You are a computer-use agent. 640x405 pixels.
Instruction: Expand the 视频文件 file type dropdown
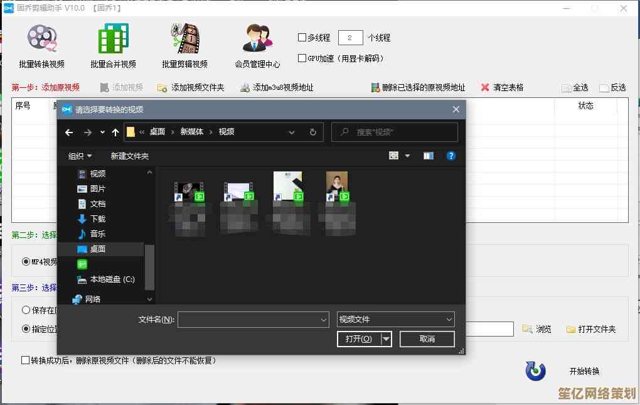point(449,320)
